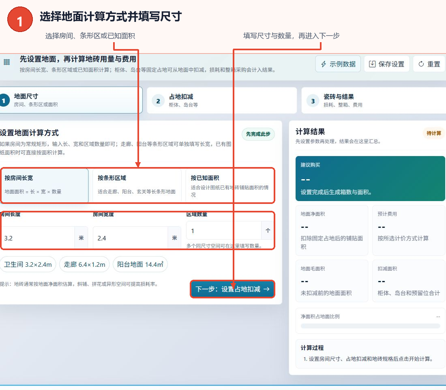This screenshot has height=390, width=446.
Task: Load the 示例数据 sample data
Action: coord(338,64)
